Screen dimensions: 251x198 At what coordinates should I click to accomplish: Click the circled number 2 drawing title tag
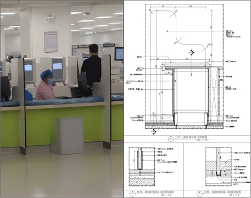click(170, 139)
